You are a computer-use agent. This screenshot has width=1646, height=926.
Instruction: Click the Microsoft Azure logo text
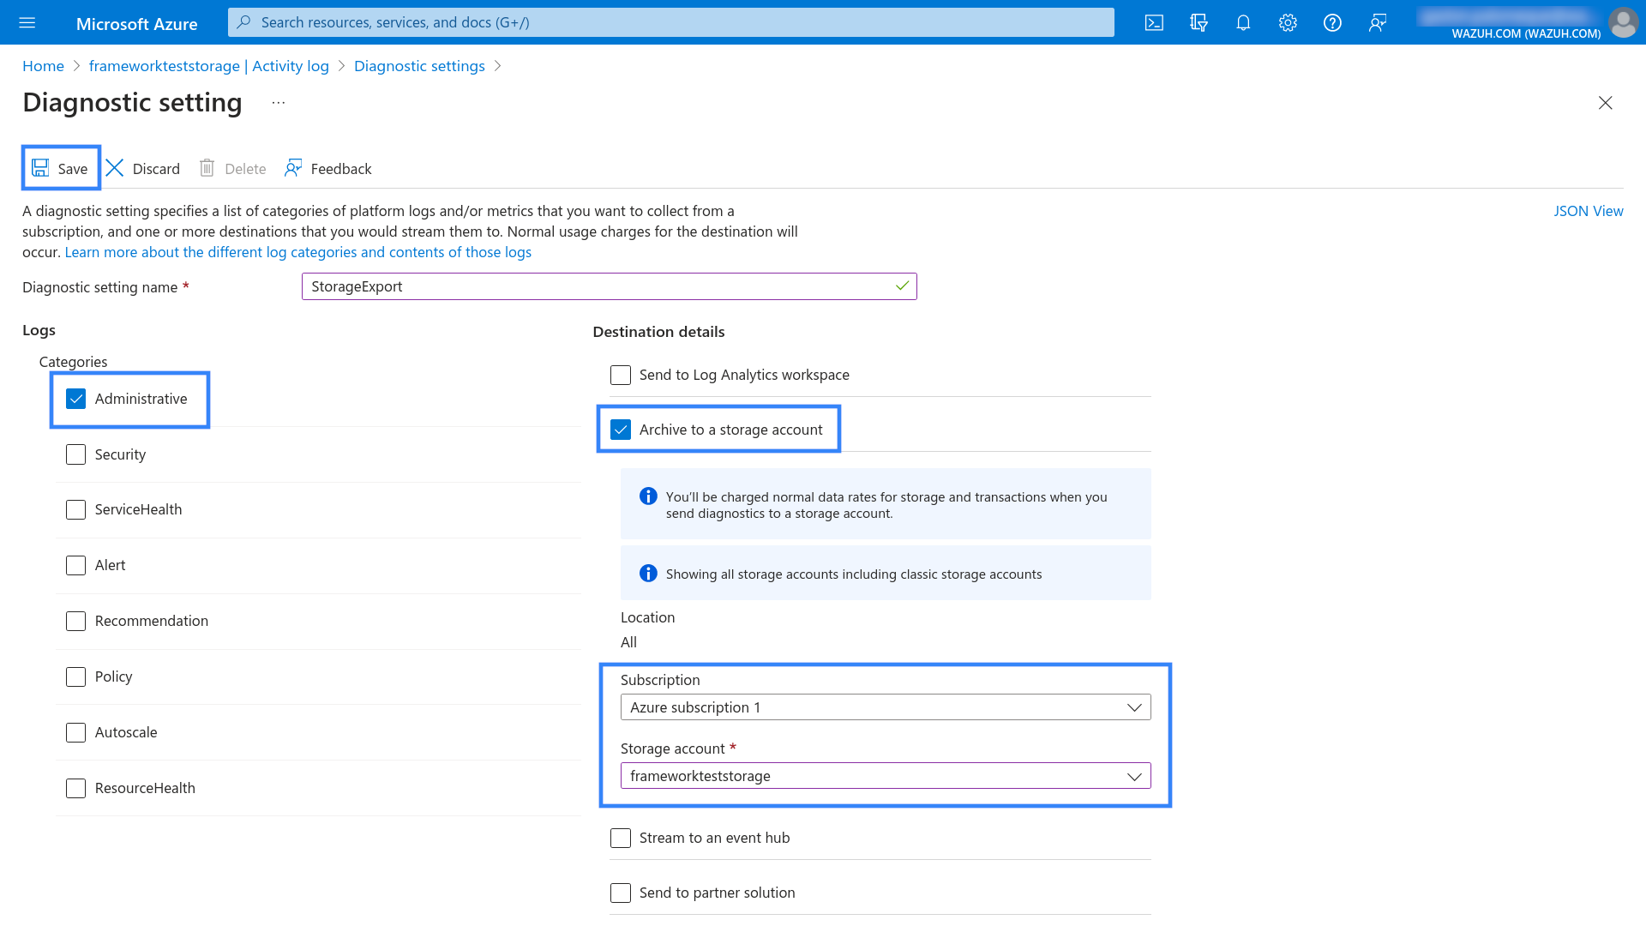(136, 24)
